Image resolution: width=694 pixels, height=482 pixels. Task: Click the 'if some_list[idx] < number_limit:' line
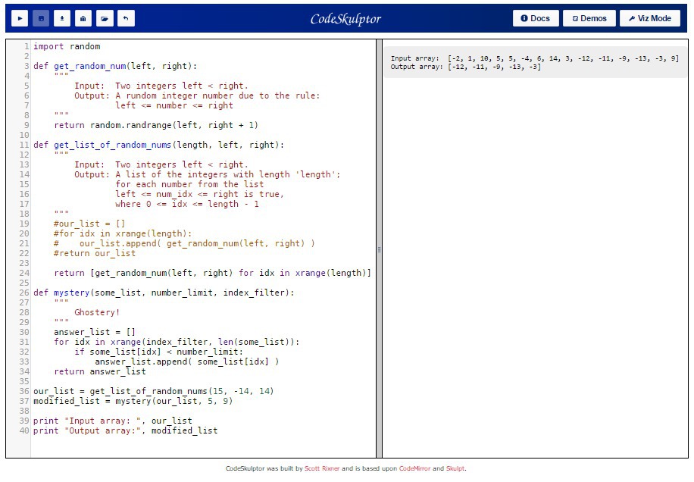(x=158, y=352)
